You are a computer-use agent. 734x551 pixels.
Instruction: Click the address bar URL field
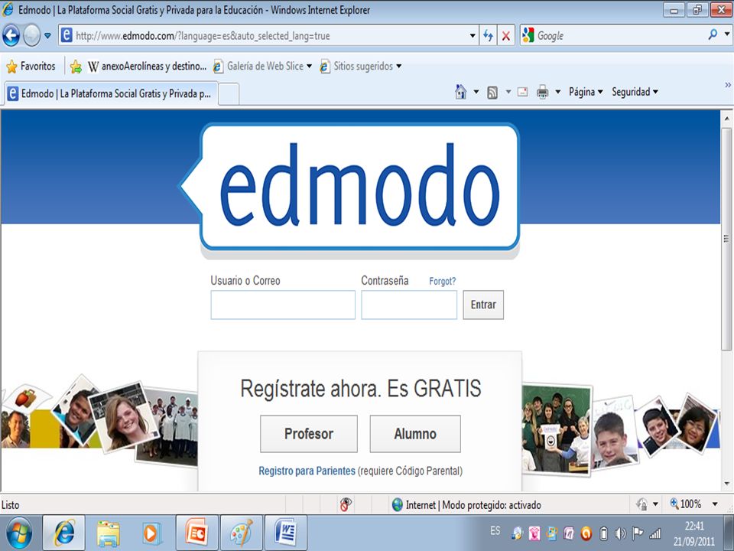(265, 36)
